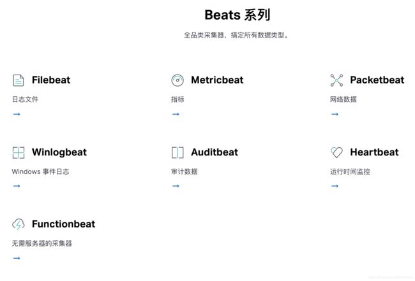Follow the arrow under Auditbeat 审计数据
Screen dimensions: 415x281
pyautogui.click(x=176, y=186)
